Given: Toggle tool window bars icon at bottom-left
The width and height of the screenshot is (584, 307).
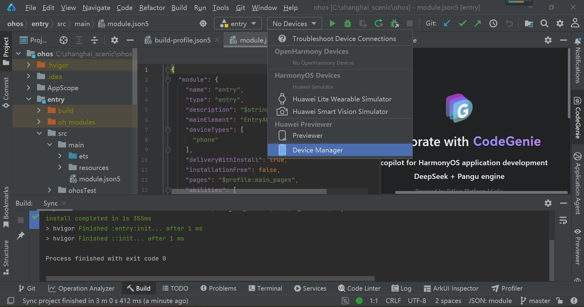Looking at the screenshot, I should click(x=11, y=301).
